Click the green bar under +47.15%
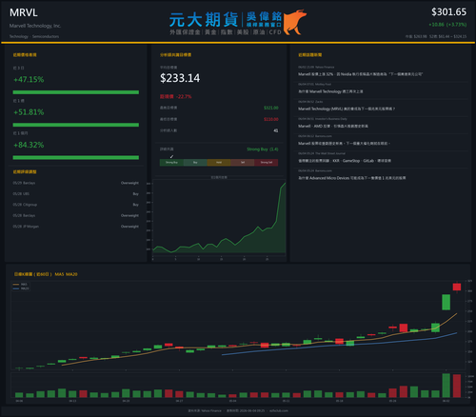The height and width of the screenshot is (417, 476). coord(76,92)
